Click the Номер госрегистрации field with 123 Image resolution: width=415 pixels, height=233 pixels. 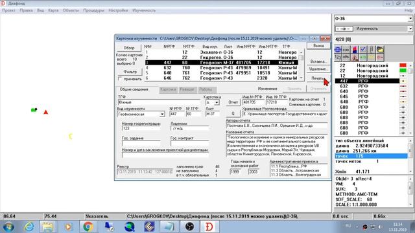click(x=141, y=128)
